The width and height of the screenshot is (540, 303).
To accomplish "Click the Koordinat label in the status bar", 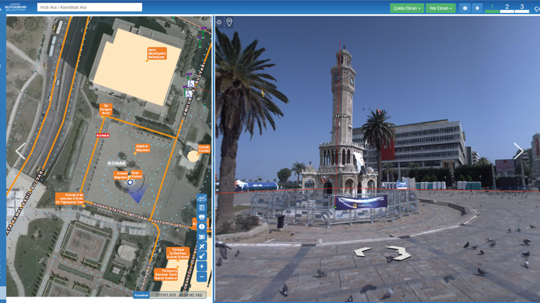I will (x=141, y=295).
